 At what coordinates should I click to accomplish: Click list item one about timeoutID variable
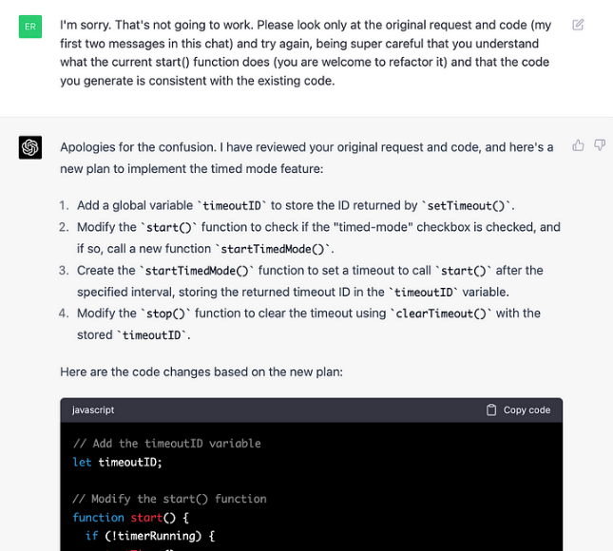tap(296, 205)
